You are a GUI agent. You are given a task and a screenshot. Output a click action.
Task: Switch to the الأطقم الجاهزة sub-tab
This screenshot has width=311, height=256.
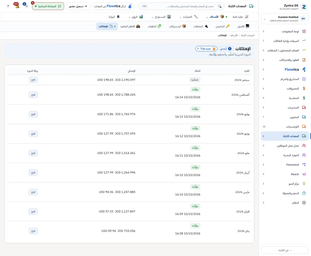pos(130,26)
